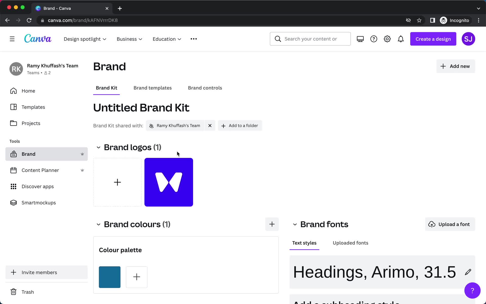Switch to Brand templates tab
The height and width of the screenshot is (304, 486).
click(x=153, y=88)
